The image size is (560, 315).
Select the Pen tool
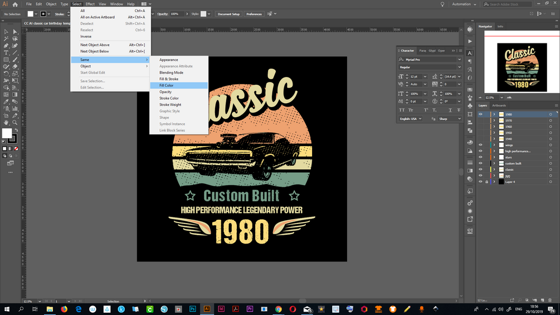(x=6, y=46)
